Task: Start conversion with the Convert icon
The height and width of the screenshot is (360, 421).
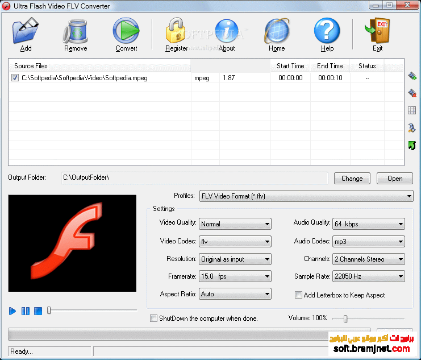Action: [126, 30]
